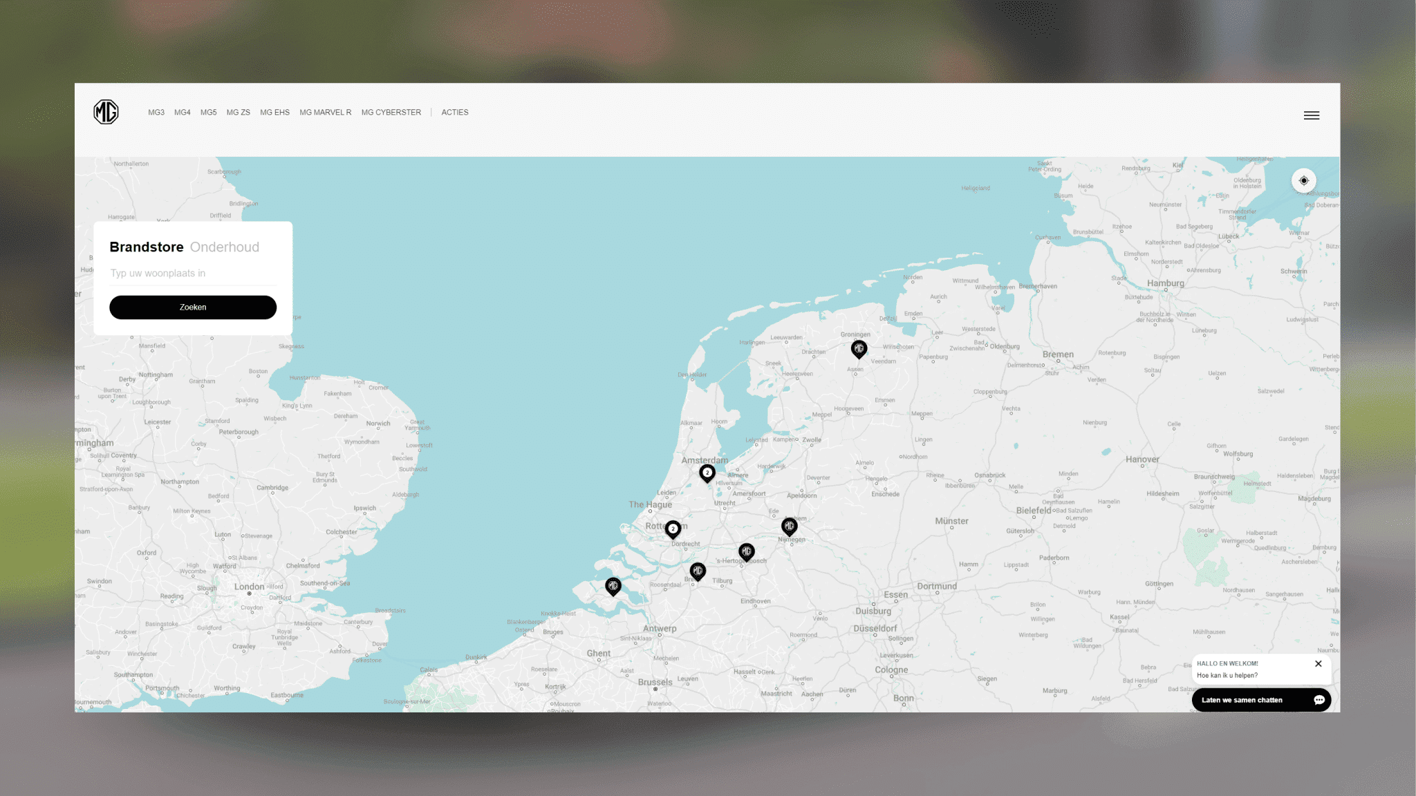Click the Maastricht label on the map

coord(776,694)
